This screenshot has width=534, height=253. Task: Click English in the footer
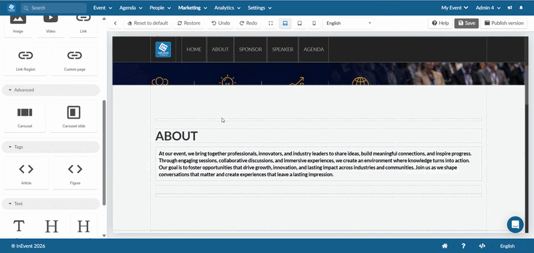tap(507, 246)
